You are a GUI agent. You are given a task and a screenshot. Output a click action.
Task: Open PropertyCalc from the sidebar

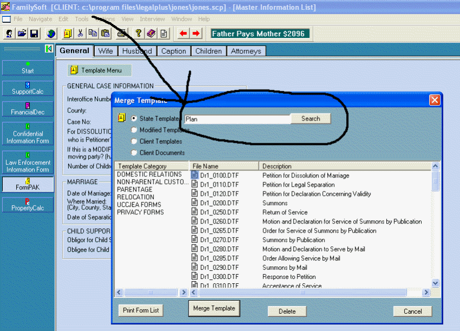[x=28, y=205]
